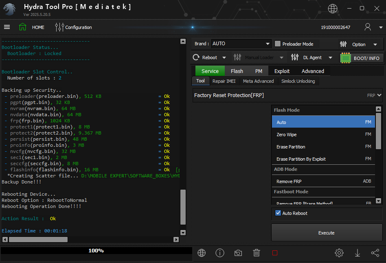Click the BOOT/ INFO button
Image resolution: width=386 pixels, height=263 pixels.
tap(362, 58)
